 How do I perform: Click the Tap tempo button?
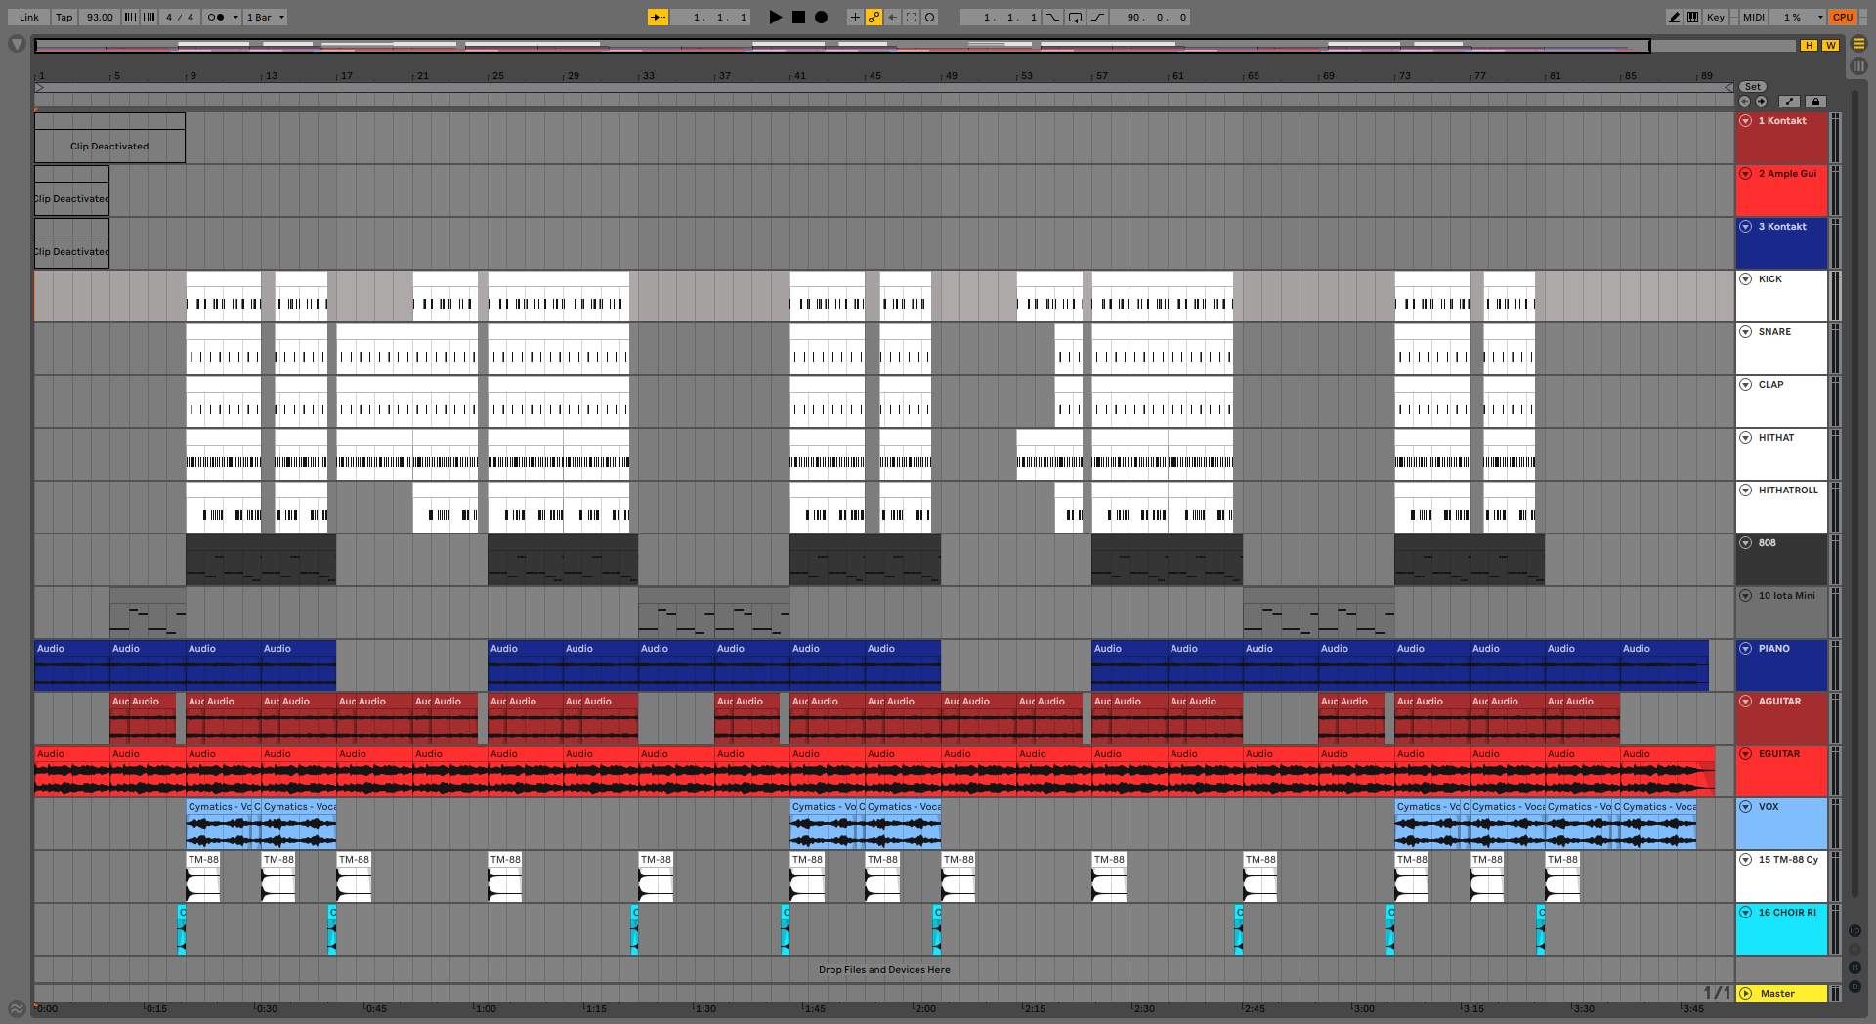click(64, 17)
